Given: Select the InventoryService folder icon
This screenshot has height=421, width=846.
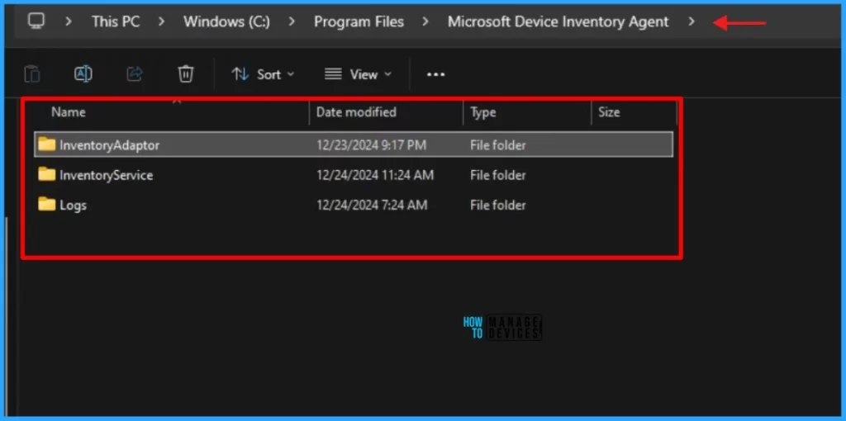Looking at the screenshot, I should click(47, 175).
